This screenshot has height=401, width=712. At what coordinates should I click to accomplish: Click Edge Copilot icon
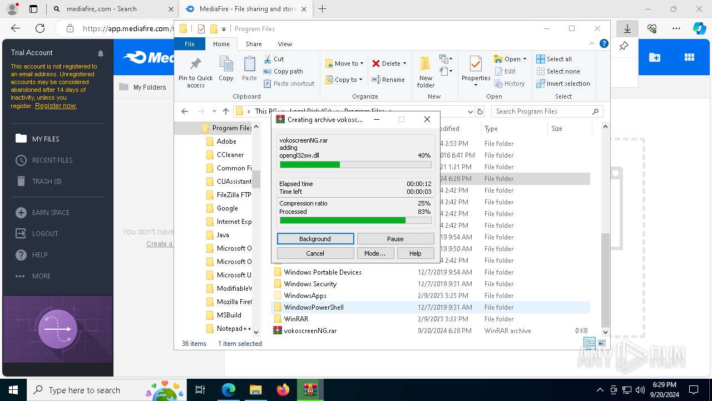click(699, 28)
